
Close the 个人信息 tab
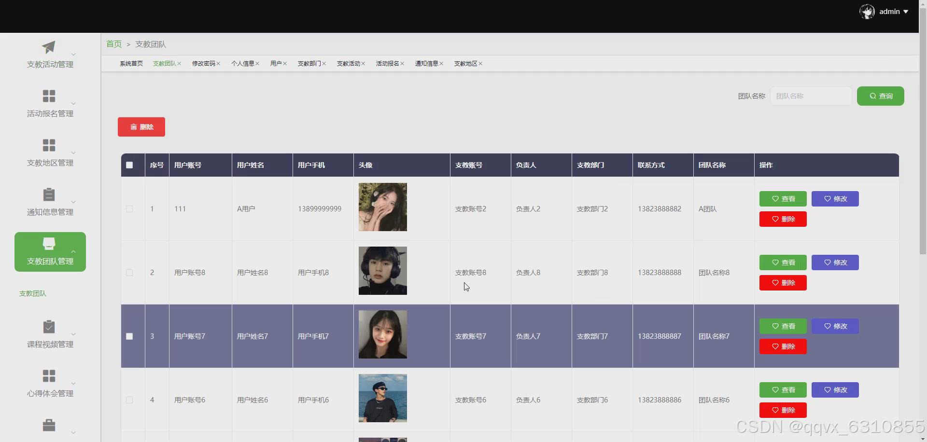tap(257, 64)
